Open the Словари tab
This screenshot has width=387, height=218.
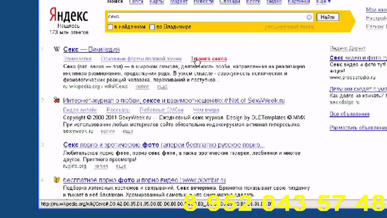[230, 2]
